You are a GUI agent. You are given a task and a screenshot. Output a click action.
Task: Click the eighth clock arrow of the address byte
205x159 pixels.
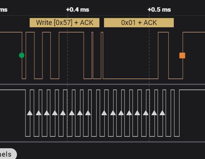click(88, 113)
